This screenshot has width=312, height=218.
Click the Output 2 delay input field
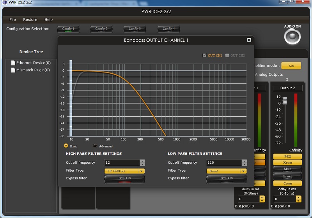click(285, 199)
